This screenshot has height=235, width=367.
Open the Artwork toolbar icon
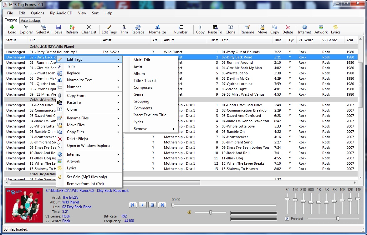tap(321, 29)
